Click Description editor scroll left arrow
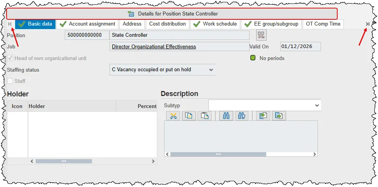 167,154
